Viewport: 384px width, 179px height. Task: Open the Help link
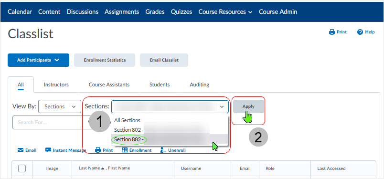point(370,32)
